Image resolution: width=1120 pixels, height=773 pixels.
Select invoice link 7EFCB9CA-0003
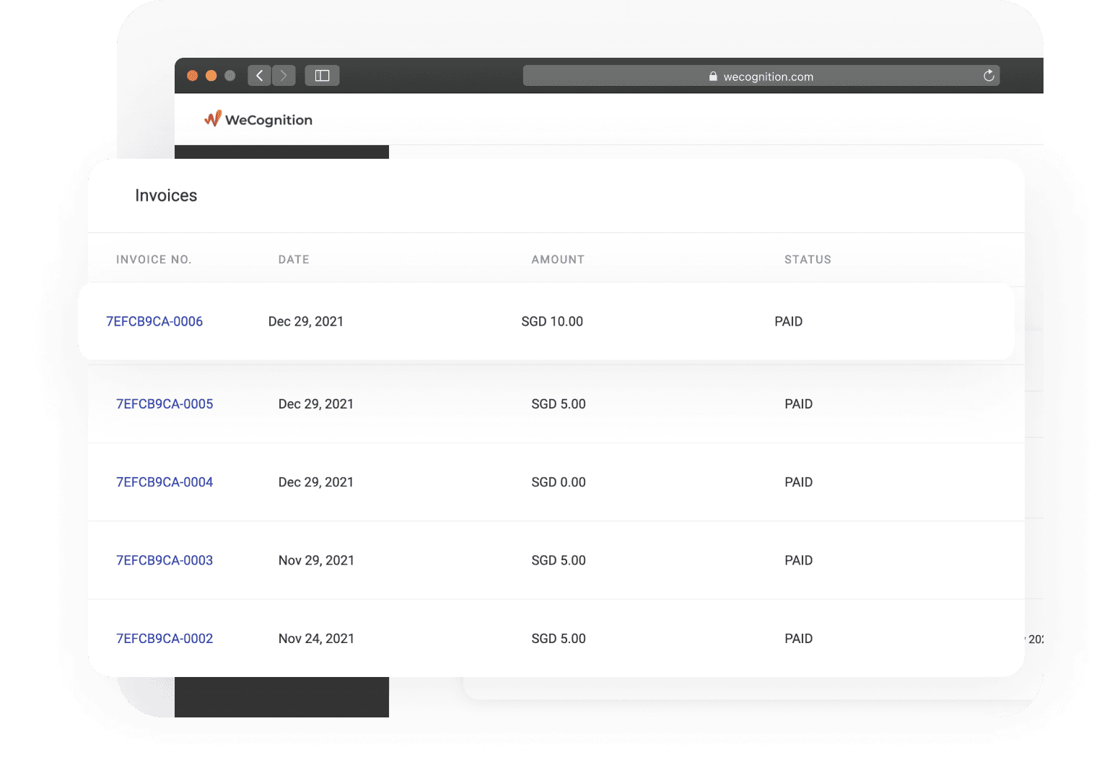(165, 561)
